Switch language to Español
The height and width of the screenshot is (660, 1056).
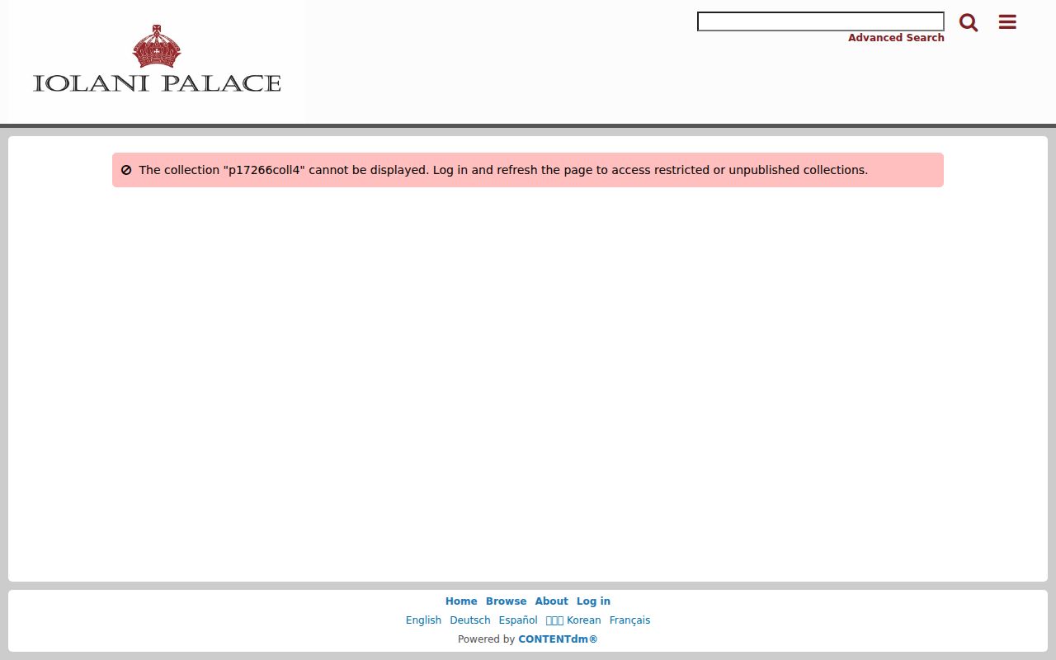518,620
